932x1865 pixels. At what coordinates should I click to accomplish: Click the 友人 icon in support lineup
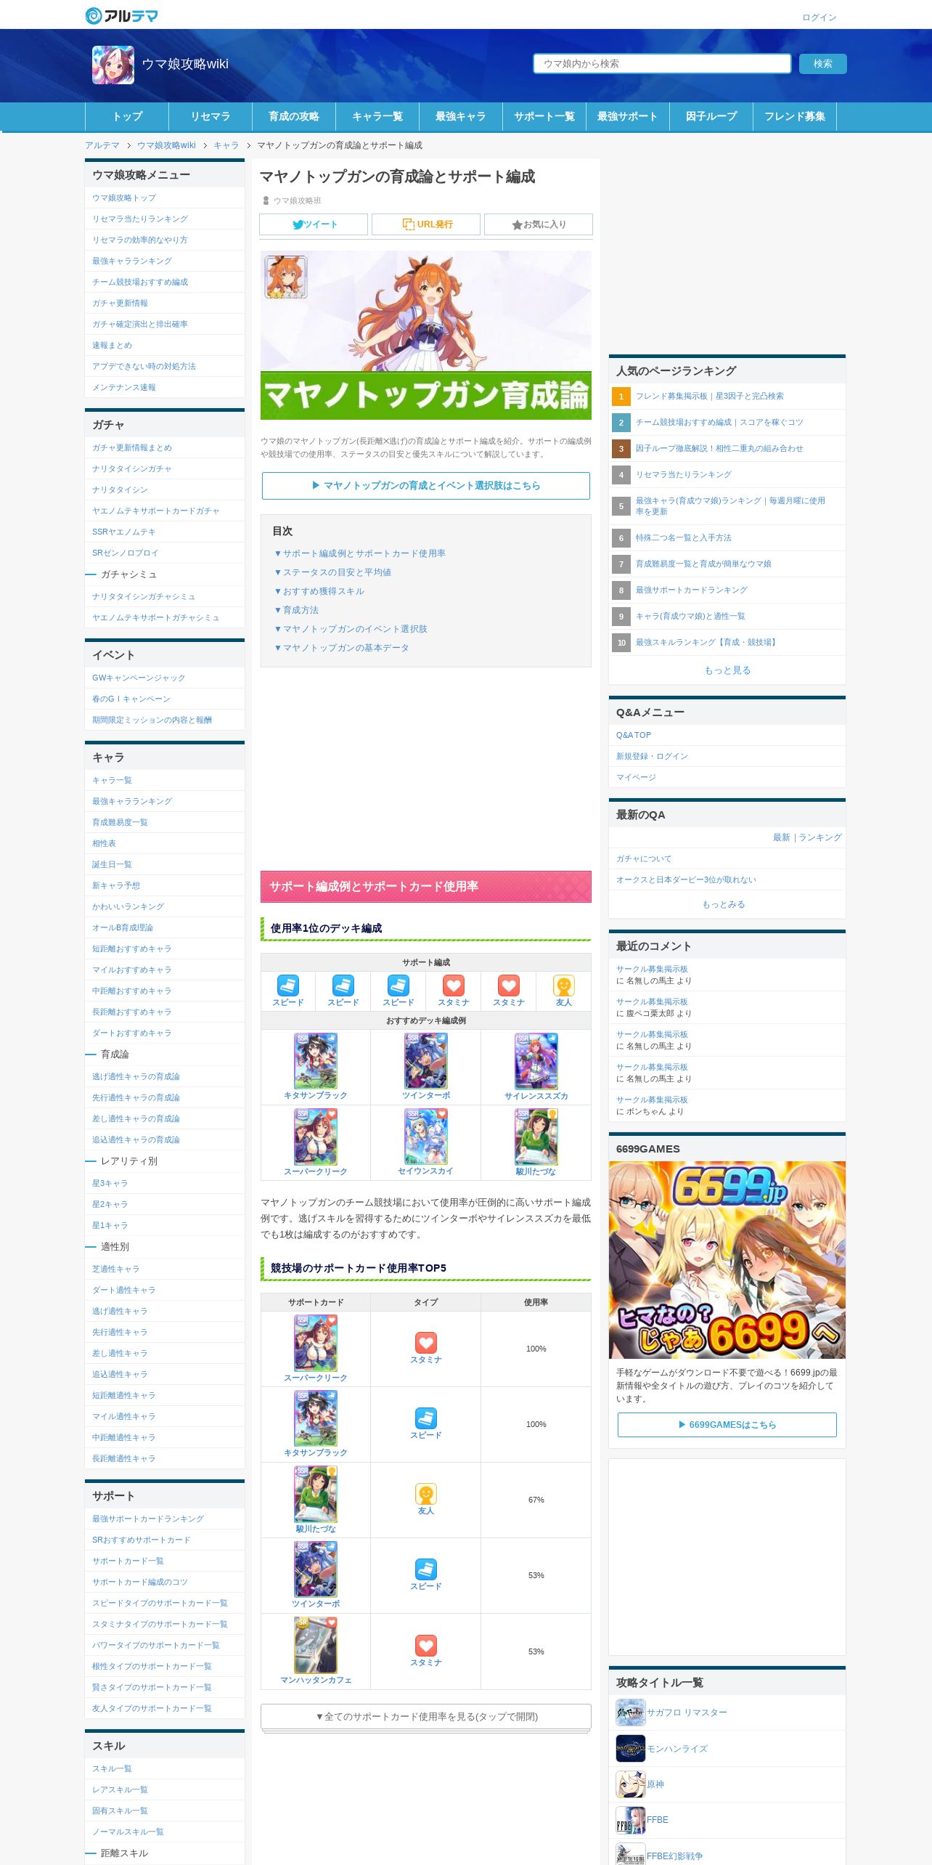click(564, 986)
